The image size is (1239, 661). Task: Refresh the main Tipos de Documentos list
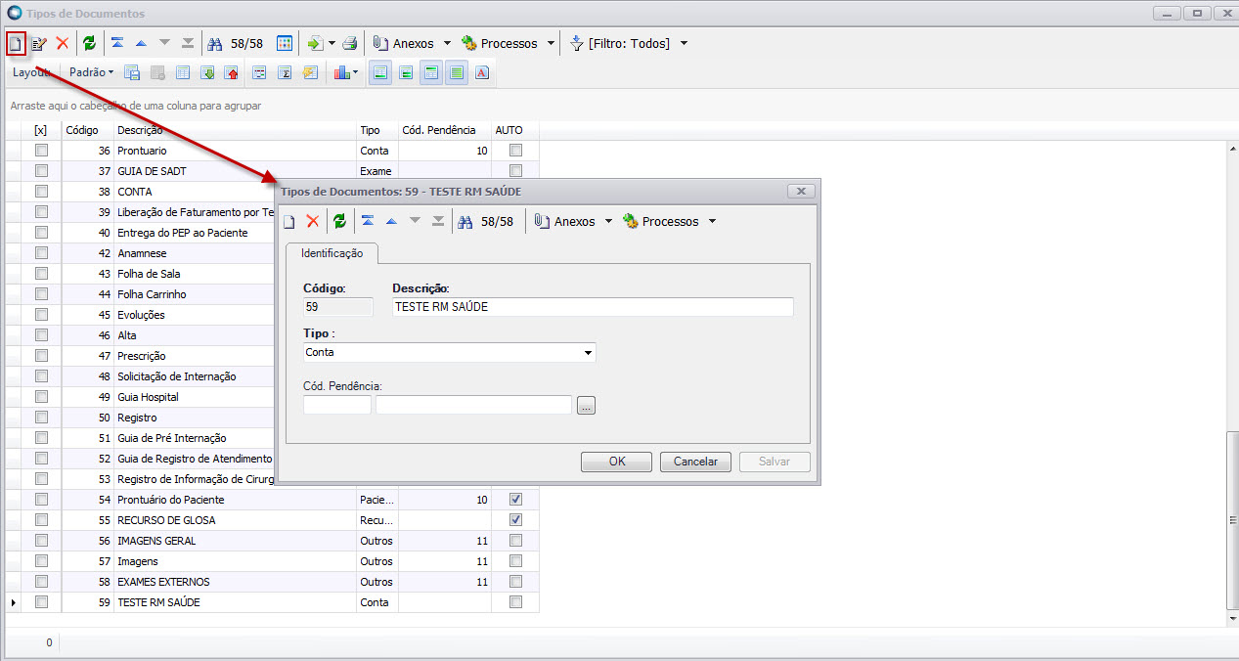tap(90, 44)
